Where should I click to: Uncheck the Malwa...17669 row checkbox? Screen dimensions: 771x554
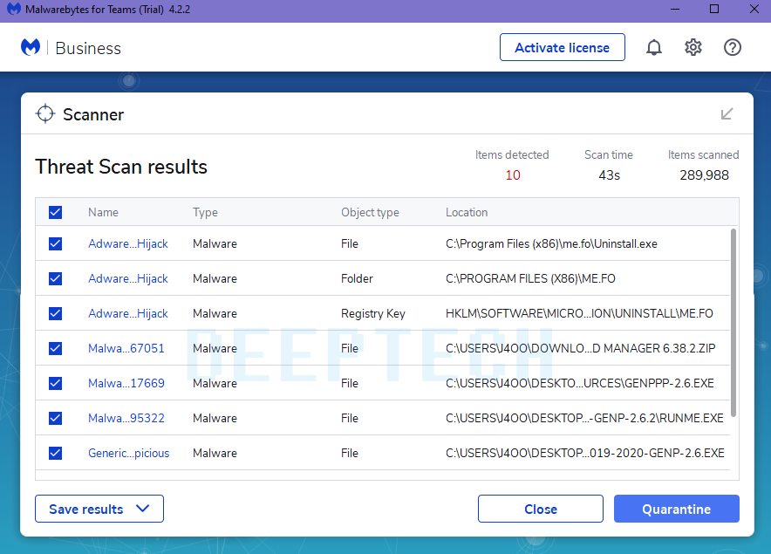click(56, 383)
